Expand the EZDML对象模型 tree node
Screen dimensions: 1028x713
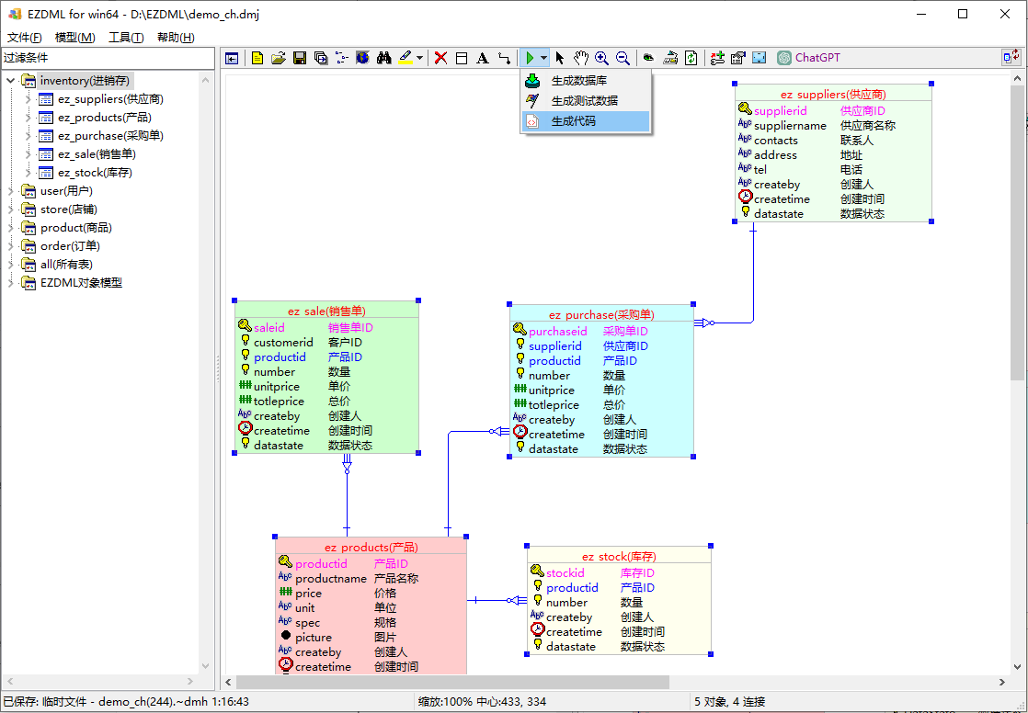11,282
